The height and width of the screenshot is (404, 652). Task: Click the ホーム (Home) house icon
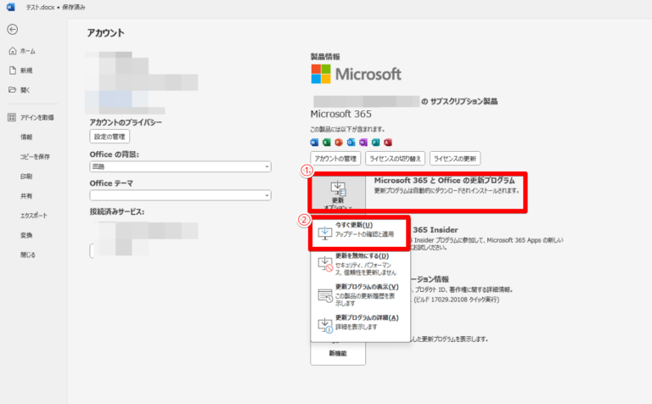12,51
